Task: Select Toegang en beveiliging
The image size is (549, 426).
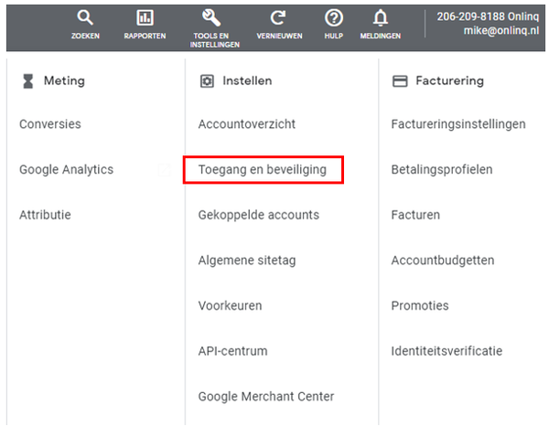Action: point(263,170)
